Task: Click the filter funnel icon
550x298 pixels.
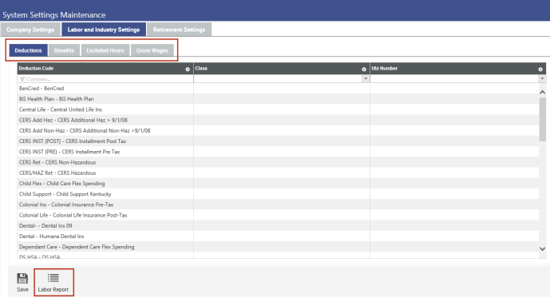Action: pyautogui.click(x=22, y=79)
